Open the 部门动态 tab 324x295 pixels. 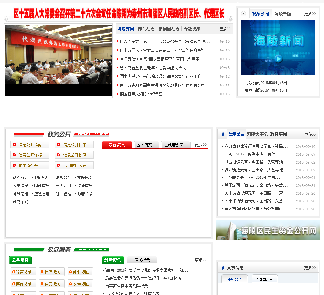tap(146, 29)
